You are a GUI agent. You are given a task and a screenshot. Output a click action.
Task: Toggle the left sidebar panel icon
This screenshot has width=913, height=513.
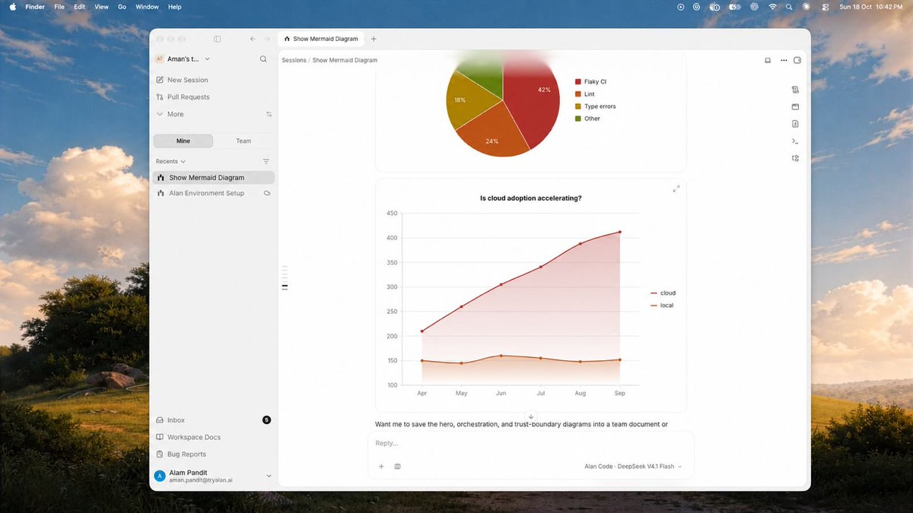click(218, 39)
